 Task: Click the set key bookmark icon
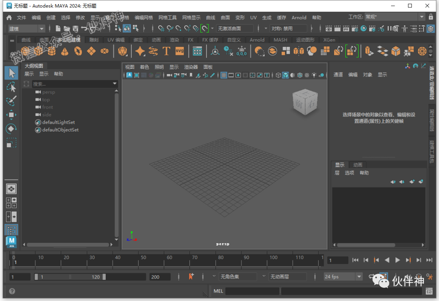point(191,277)
